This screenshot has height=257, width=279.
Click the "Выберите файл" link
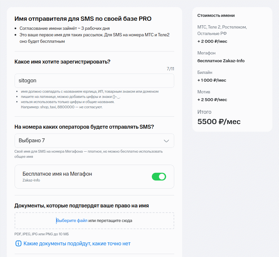click(72, 221)
